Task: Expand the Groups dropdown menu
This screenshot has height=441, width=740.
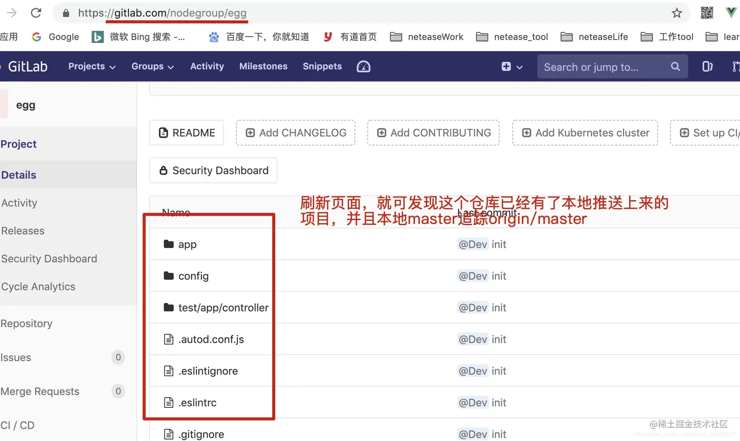Action: tap(153, 66)
